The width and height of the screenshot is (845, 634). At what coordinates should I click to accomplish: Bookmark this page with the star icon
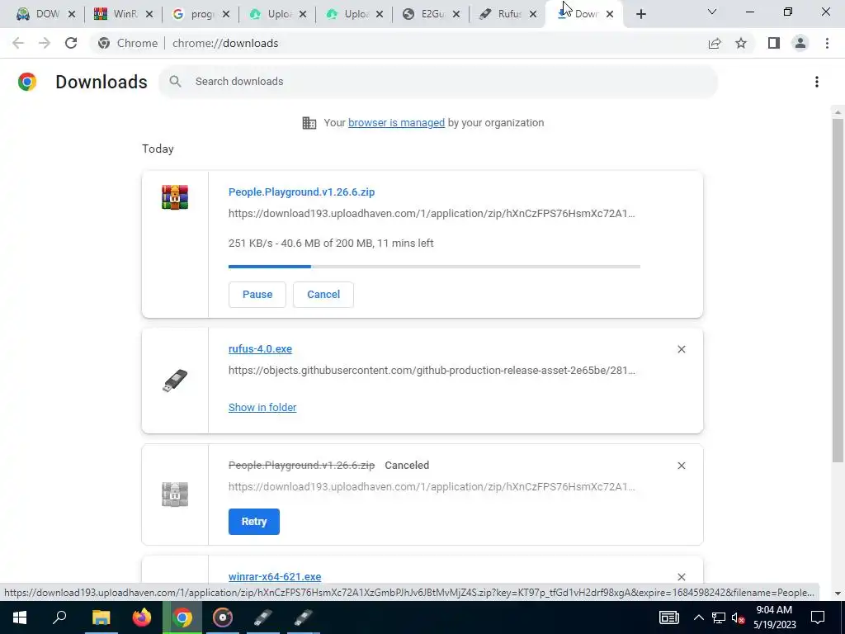pos(741,43)
